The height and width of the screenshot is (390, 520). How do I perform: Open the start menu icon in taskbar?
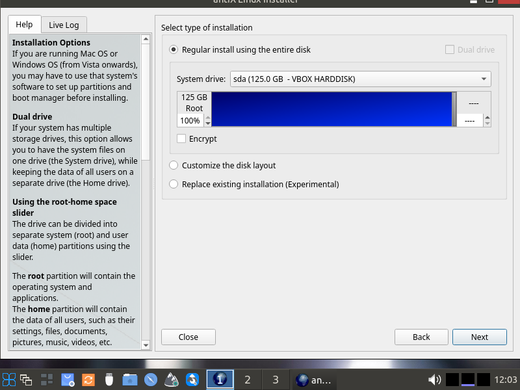coord(9,380)
